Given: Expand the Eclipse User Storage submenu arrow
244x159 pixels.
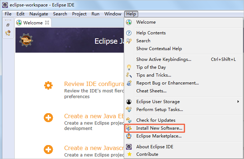Looking at the screenshot, I should coord(238,102).
